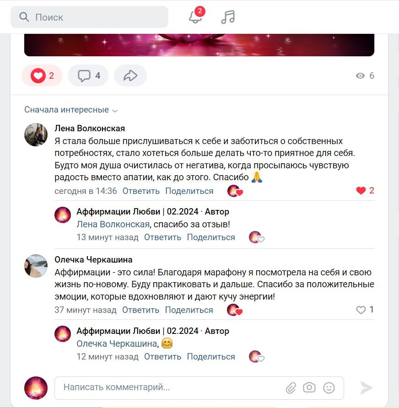Open Аффирмации Любви author name in last reply
399x408 pixels.
click(x=118, y=331)
